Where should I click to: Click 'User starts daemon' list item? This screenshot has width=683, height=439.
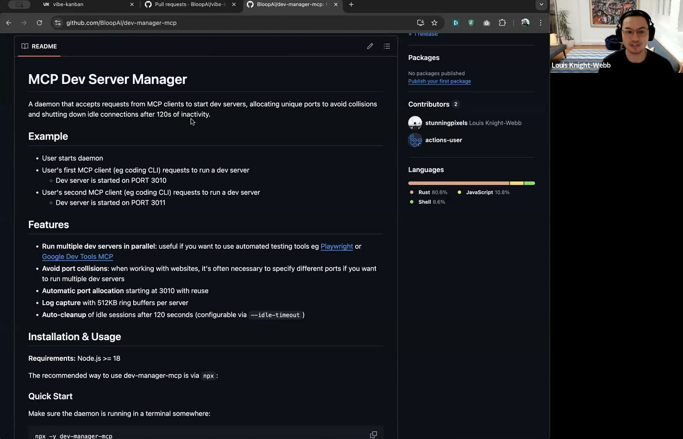72,158
